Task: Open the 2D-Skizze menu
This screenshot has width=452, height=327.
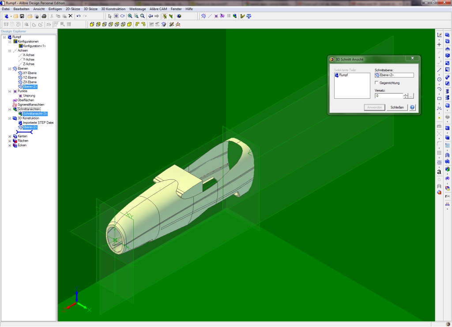Action: pyautogui.click(x=73, y=9)
